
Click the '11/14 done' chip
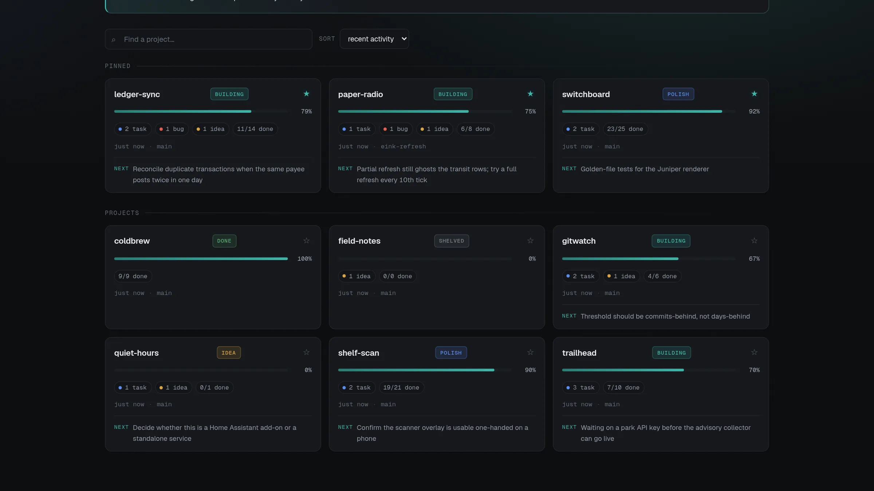[x=255, y=129]
